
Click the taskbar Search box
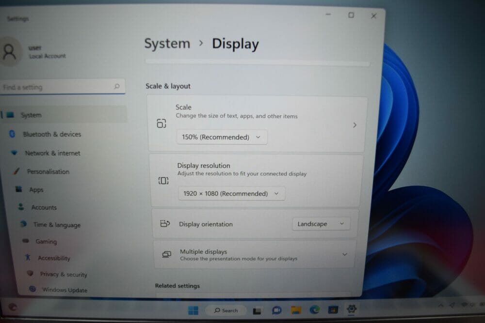pyautogui.click(x=226, y=310)
